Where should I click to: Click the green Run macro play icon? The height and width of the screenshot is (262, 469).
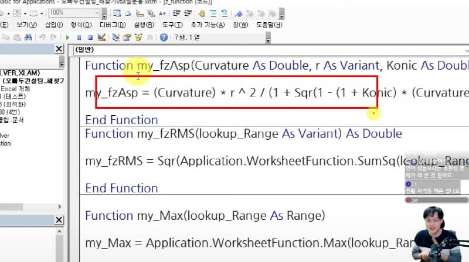pos(69,37)
